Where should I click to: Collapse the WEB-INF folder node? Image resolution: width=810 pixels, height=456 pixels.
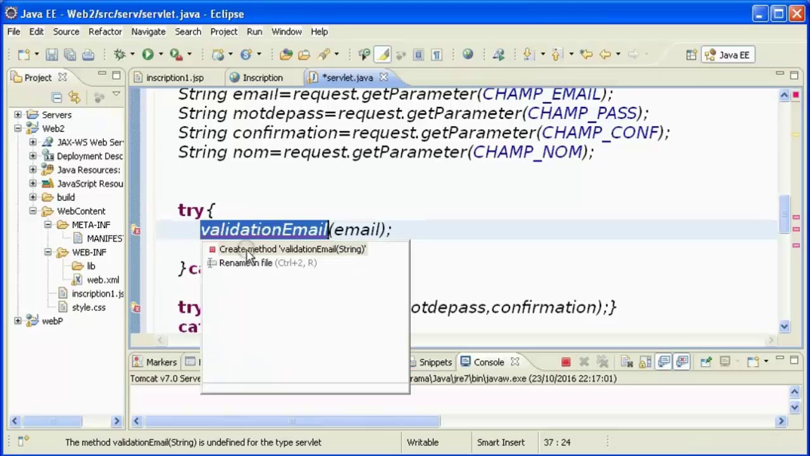pos(48,252)
